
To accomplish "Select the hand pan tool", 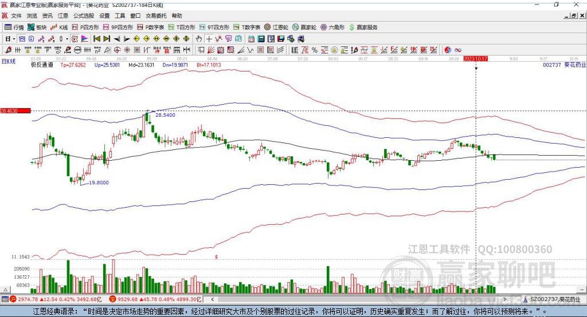I will pyautogui.click(x=199, y=39).
